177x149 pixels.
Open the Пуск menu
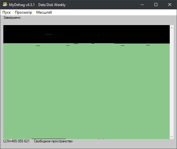point(6,12)
